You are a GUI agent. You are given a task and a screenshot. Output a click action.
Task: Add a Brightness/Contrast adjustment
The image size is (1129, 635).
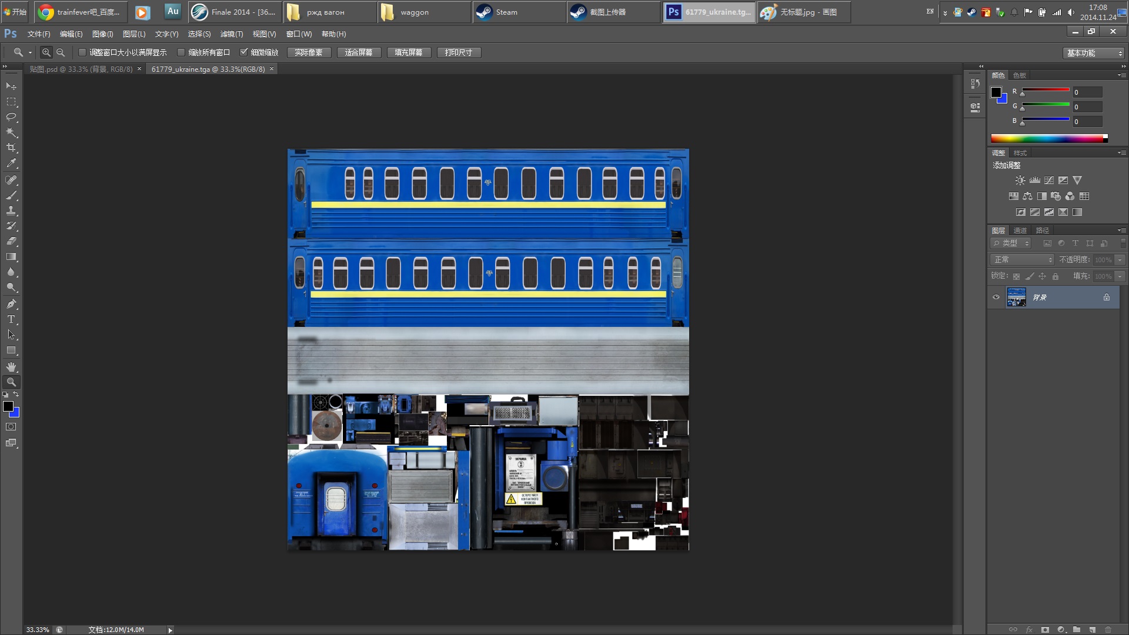click(1020, 181)
